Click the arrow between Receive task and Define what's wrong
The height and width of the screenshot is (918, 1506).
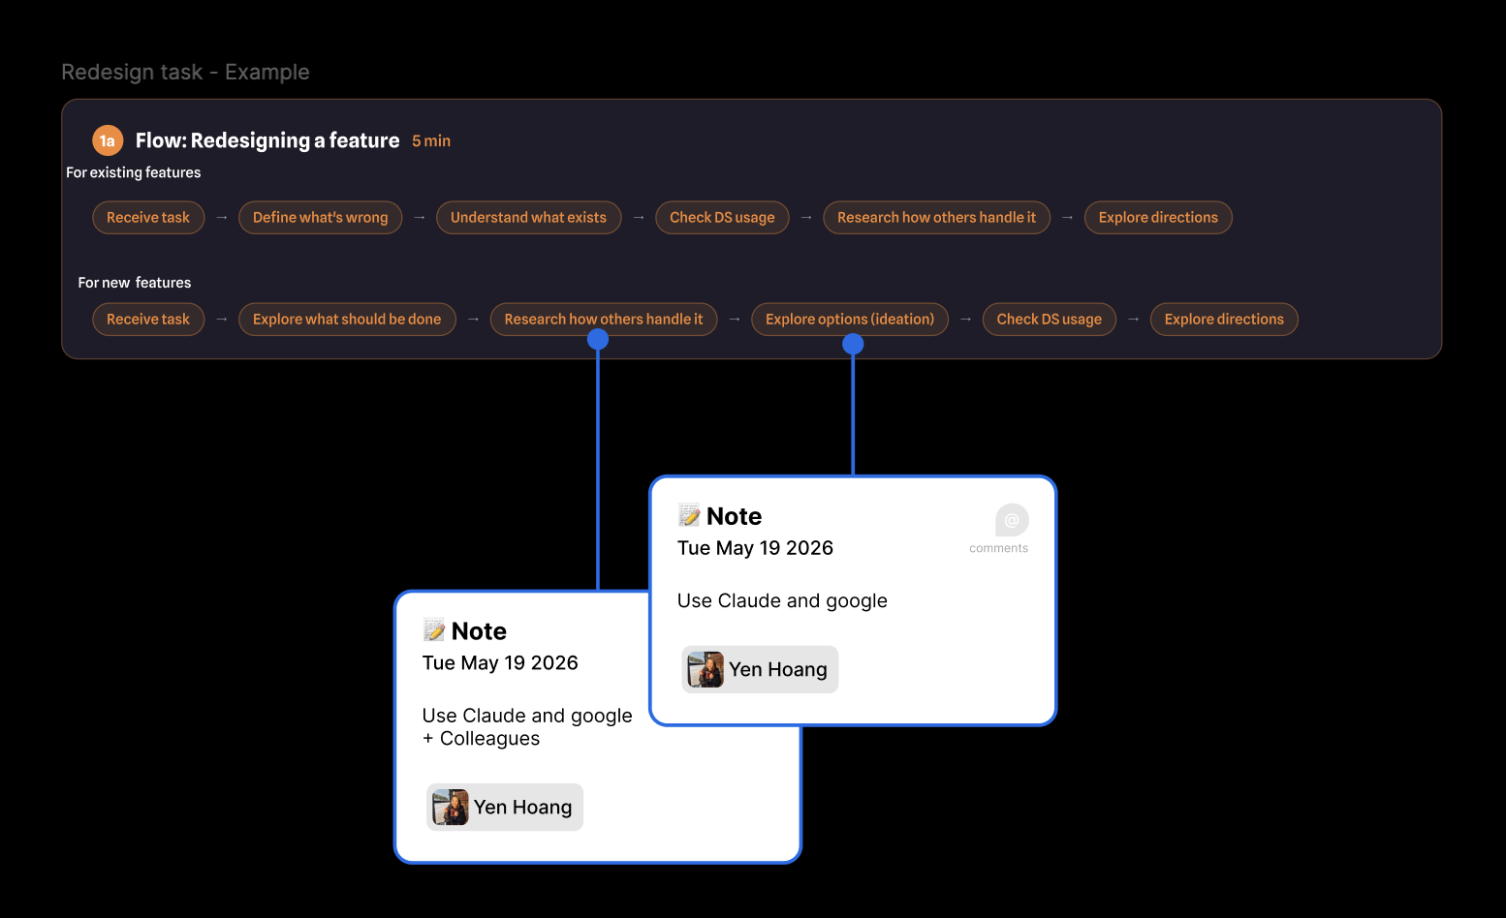(x=222, y=217)
